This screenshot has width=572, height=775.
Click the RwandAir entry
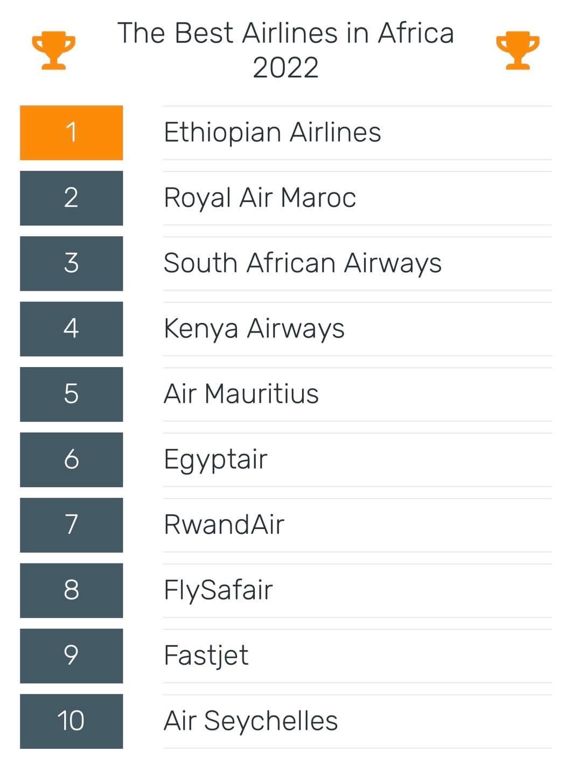[x=224, y=525]
